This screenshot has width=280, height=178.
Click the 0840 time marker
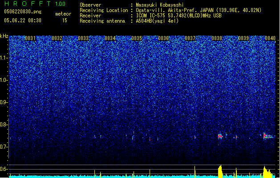pos(270,38)
